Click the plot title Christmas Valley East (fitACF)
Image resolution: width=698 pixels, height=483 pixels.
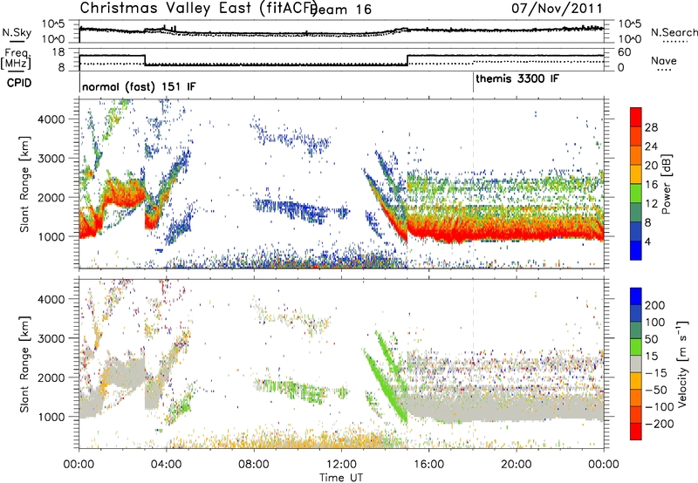click(x=199, y=8)
